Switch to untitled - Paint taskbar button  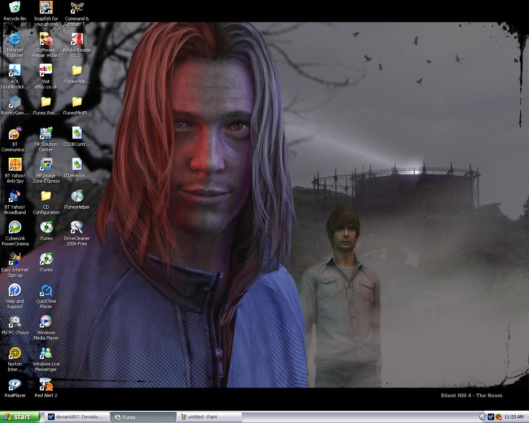[209, 417]
